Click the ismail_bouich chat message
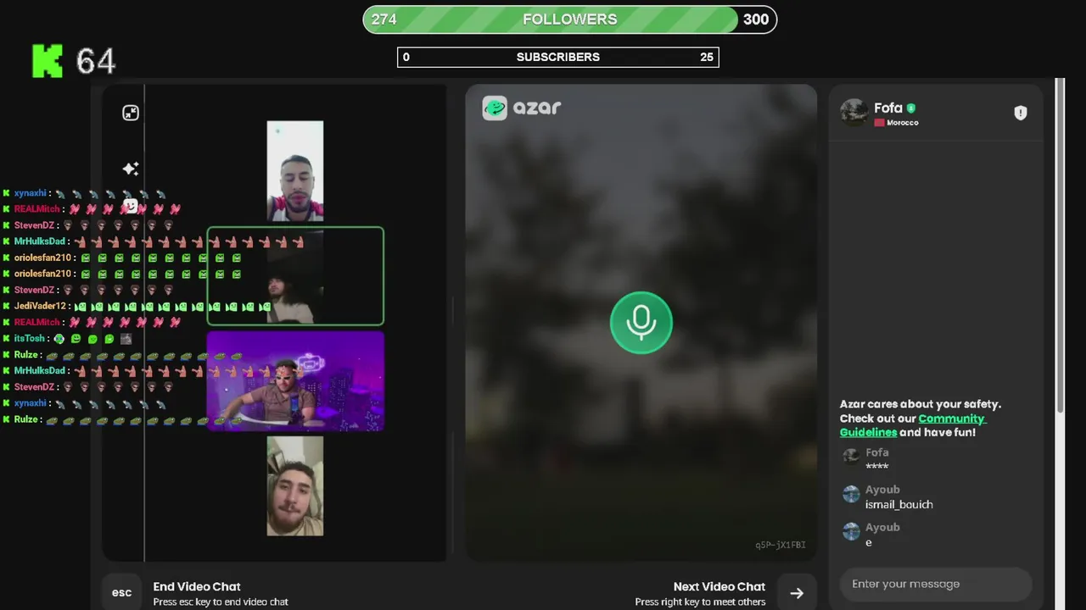The height and width of the screenshot is (610, 1086). coord(898,504)
